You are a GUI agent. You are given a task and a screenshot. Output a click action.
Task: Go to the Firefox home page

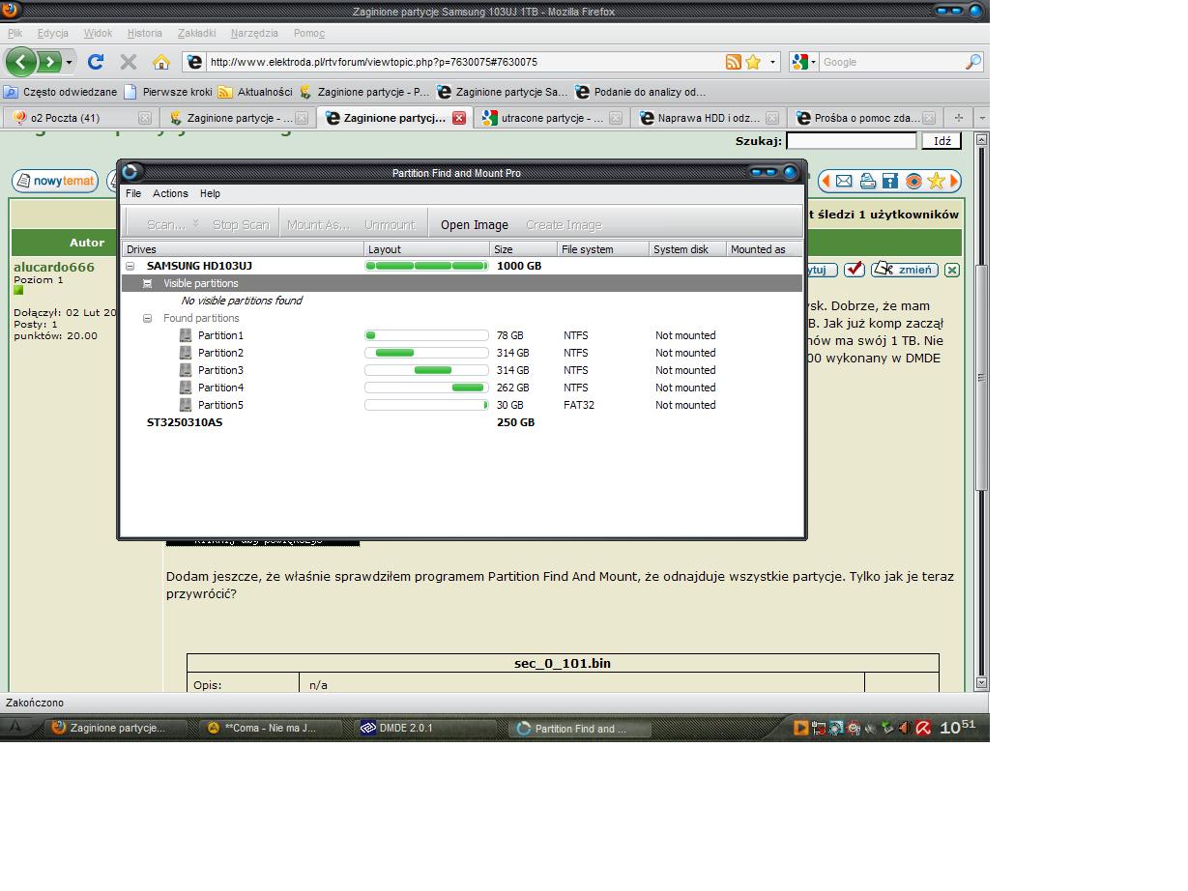click(x=161, y=62)
